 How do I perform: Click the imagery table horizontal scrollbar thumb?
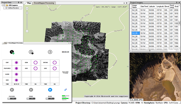150,50
